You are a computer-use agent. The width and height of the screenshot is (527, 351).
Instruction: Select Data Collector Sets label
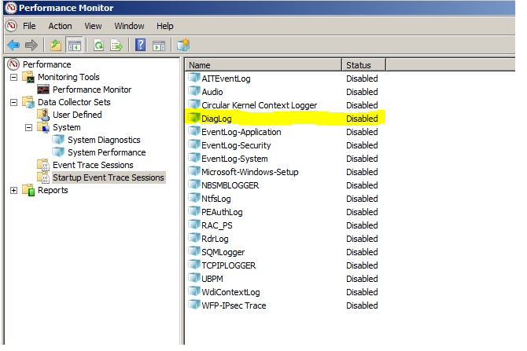(x=74, y=102)
